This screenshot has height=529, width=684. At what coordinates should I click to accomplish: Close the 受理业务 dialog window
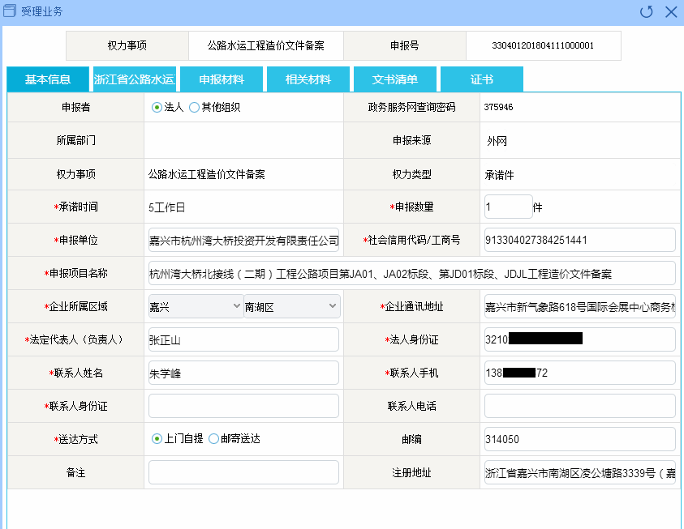tap(670, 11)
